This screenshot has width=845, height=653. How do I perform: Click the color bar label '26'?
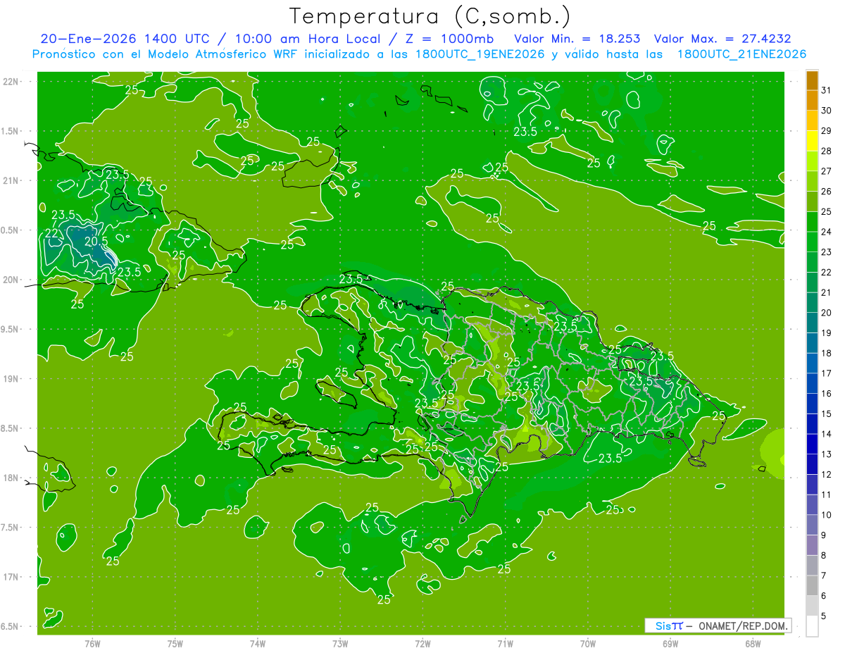[x=827, y=192]
